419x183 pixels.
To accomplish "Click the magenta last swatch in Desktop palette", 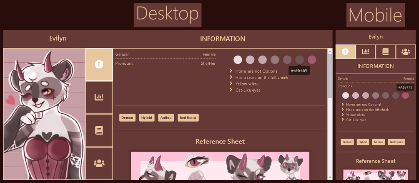I will point(312,60).
